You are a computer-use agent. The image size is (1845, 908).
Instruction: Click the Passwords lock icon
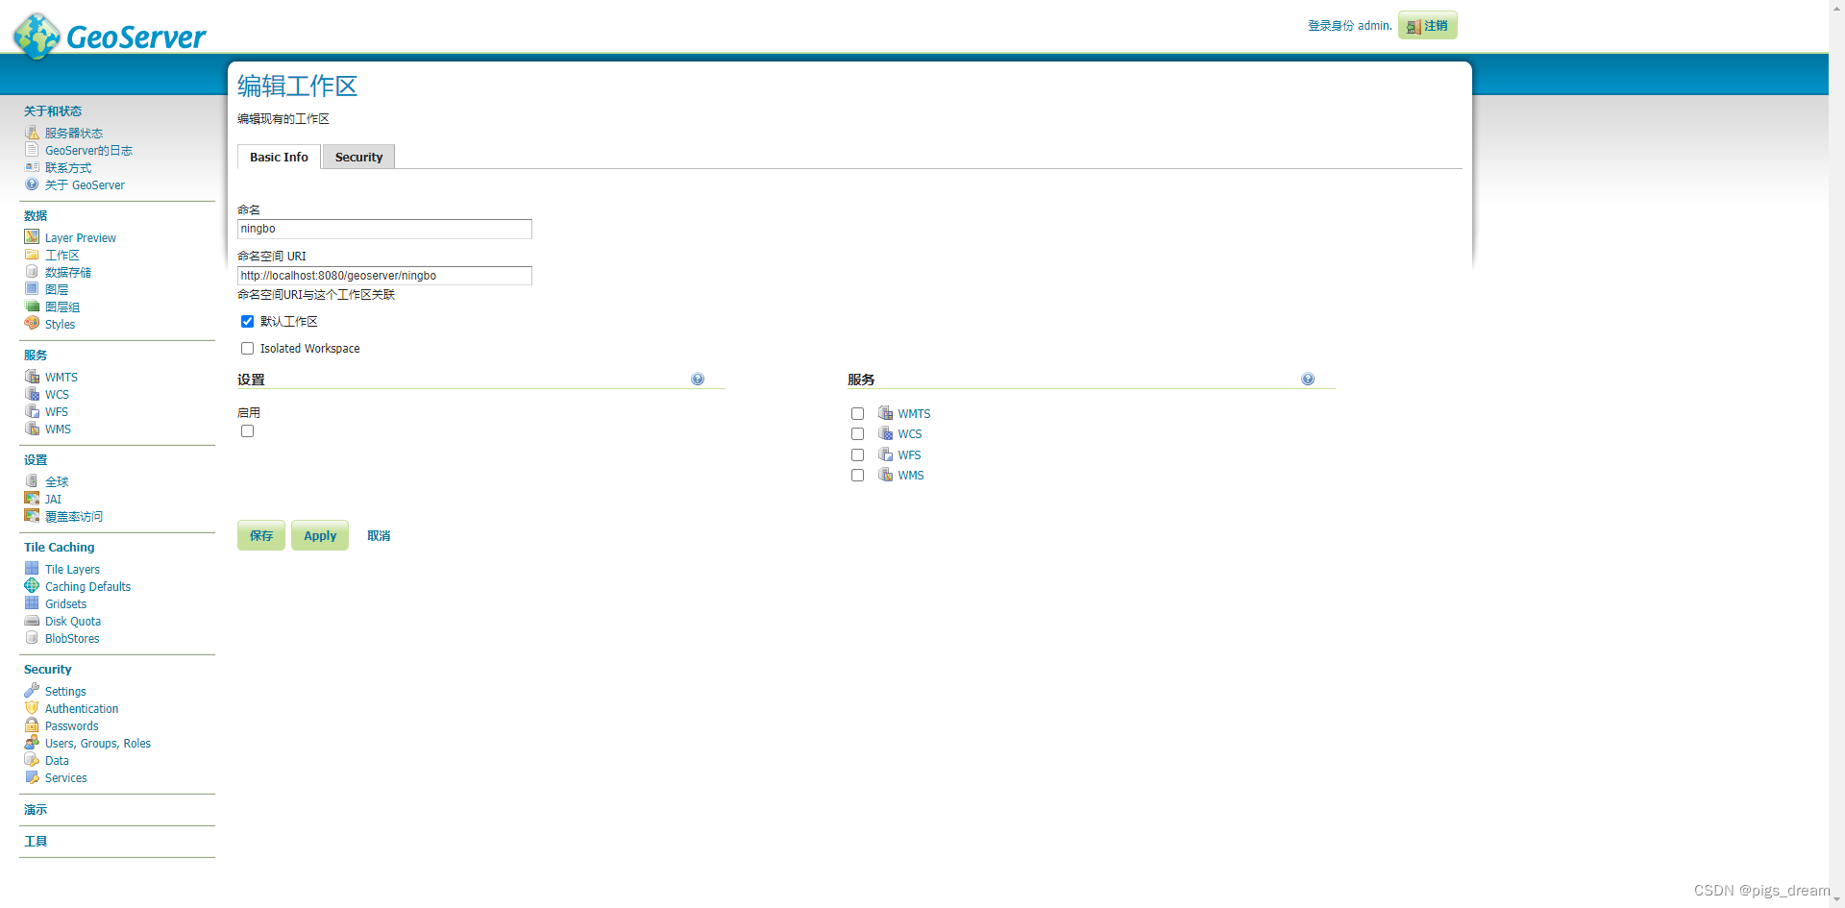pyautogui.click(x=32, y=725)
